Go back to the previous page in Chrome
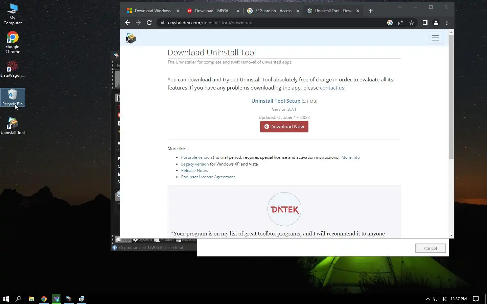This screenshot has width=487, height=304. [127, 23]
